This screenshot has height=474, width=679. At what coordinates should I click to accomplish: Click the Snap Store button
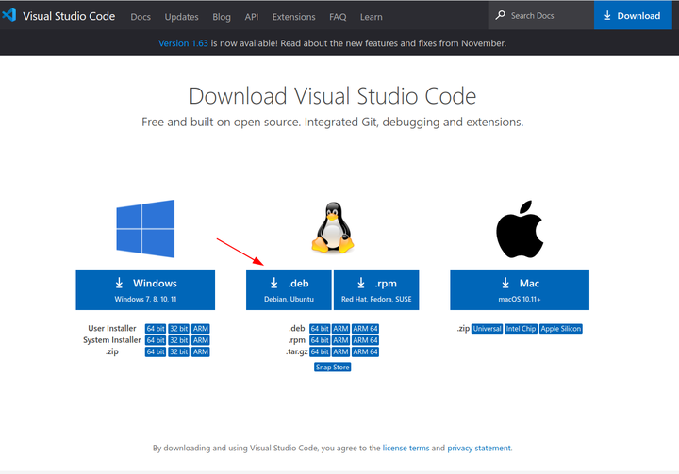tap(333, 368)
